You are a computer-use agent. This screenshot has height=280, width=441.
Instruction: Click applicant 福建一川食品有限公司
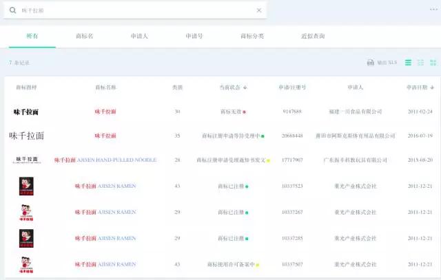(356, 111)
